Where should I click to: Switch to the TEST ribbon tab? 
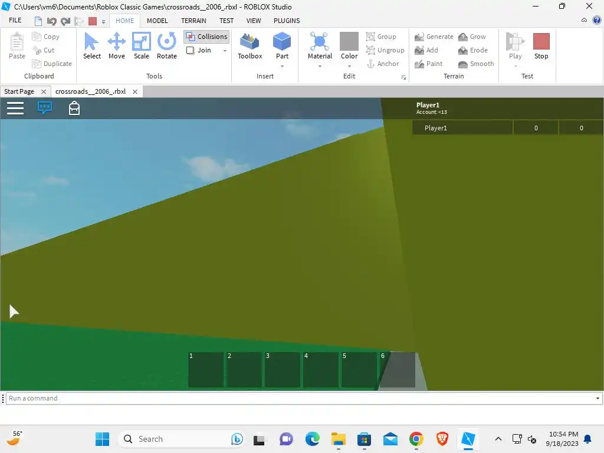pos(226,21)
